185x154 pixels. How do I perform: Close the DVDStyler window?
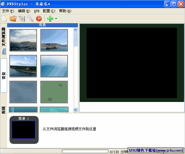[x=181, y=4]
